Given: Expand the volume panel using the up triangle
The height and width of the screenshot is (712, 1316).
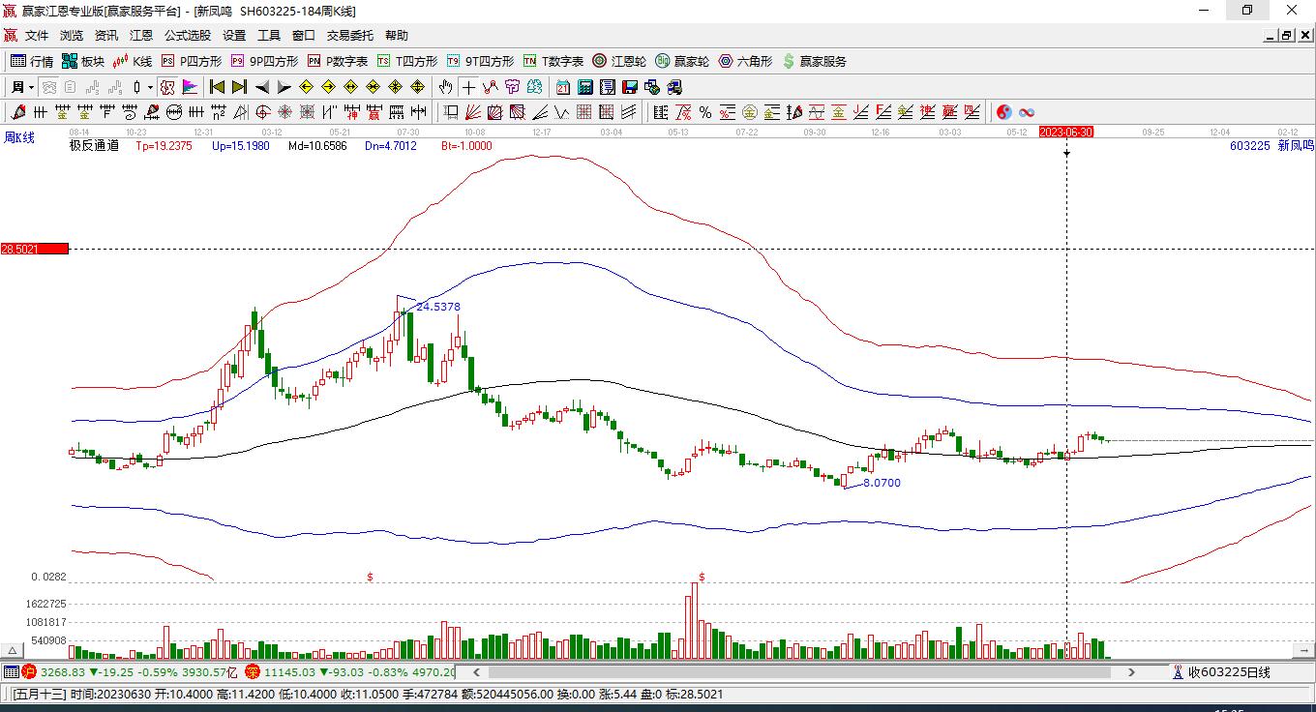Looking at the screenshot, I should point(13,650).
